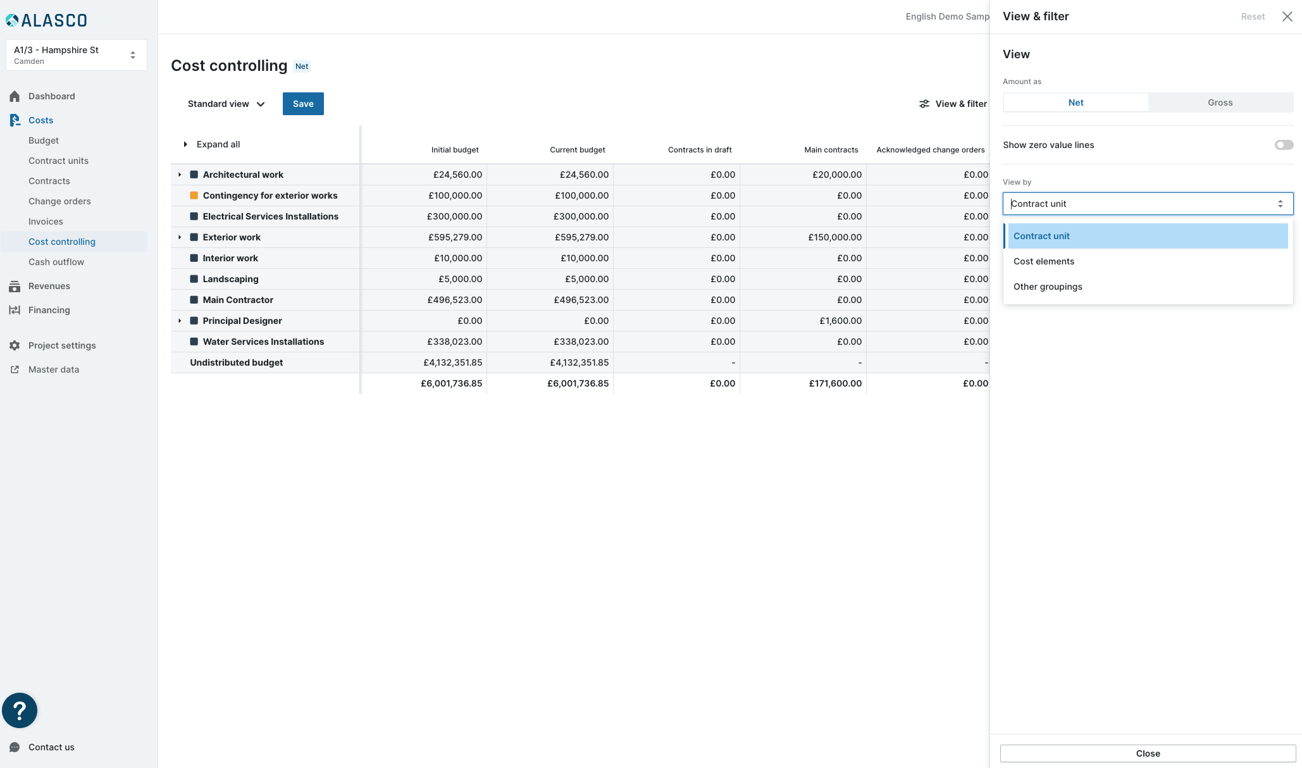Open the Financing icon in sidebar
Screen dimensions: 1302x768
pyautogui.click(x=15, y=310)
